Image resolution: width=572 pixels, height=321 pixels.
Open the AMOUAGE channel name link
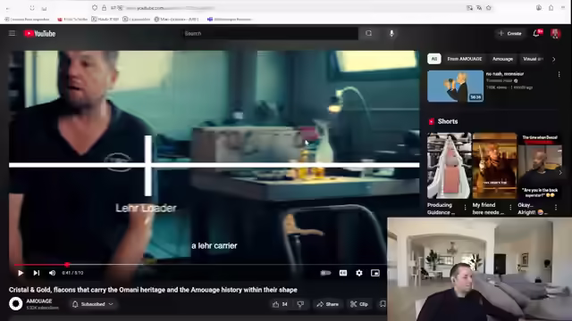pyautogui.click(x=39, y=301)
